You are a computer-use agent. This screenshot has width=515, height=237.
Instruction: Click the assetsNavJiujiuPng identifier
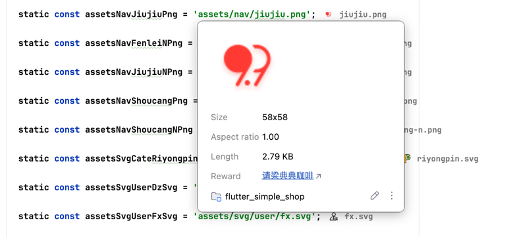coord(131,14)
